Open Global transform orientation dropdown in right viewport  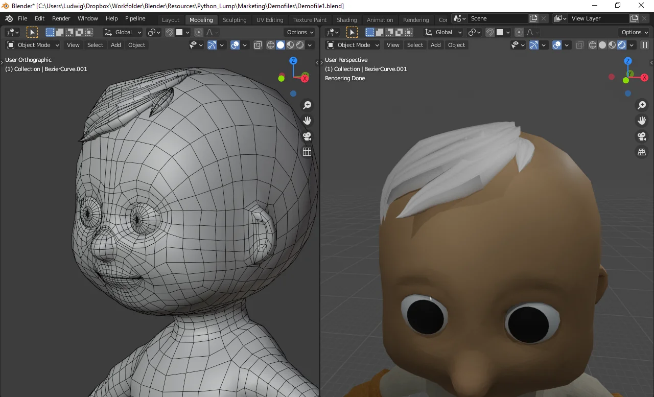[443, 32]
